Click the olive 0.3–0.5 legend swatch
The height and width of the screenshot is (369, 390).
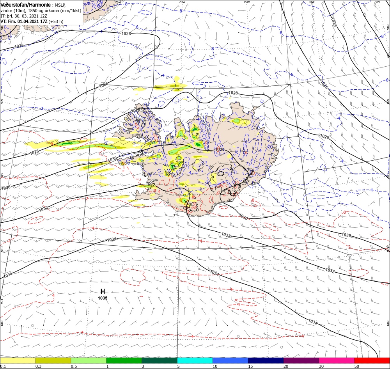(53, 360)
